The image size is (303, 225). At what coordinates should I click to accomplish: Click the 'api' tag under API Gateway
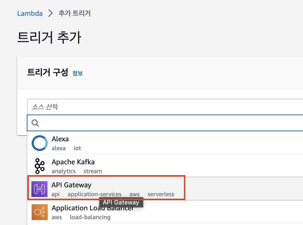[55, 194]
